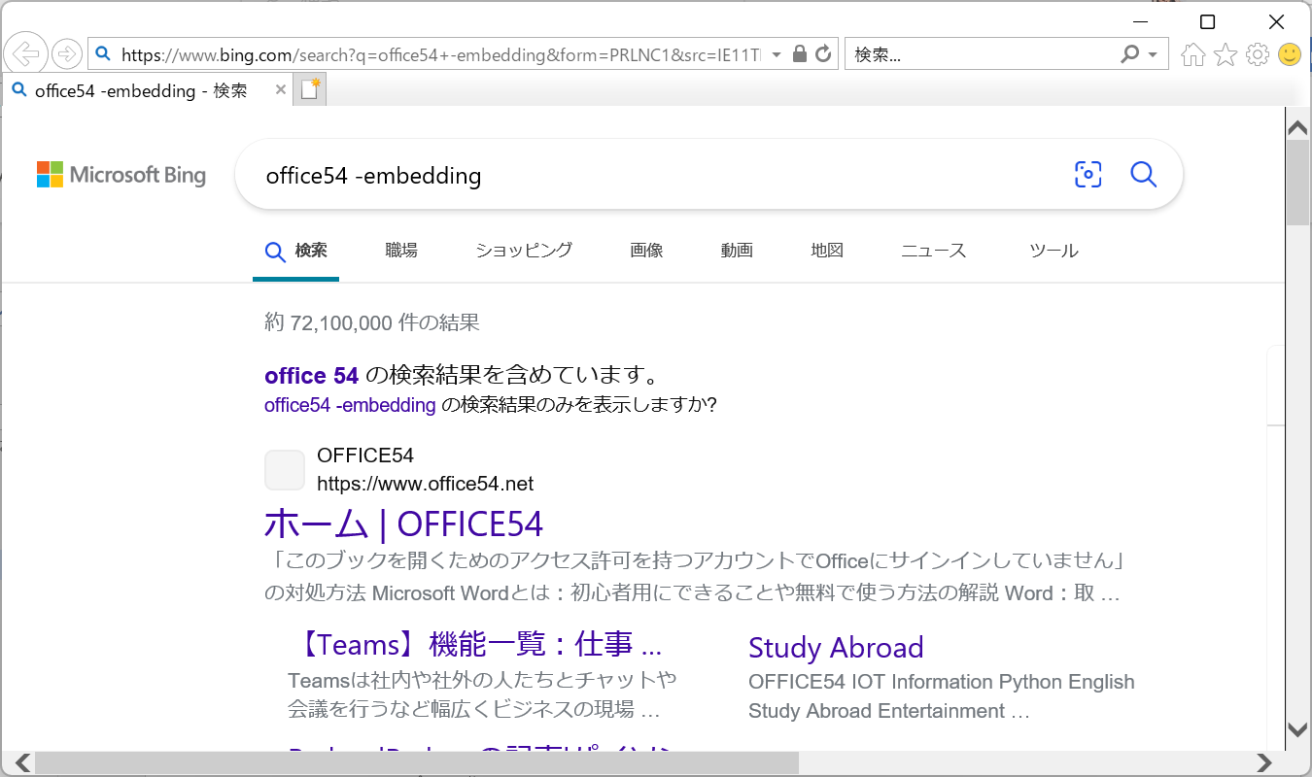Viewport: 1312px width, 777px height.
Task: Click the Microsoft Bing logo
Action: (121, 175)
